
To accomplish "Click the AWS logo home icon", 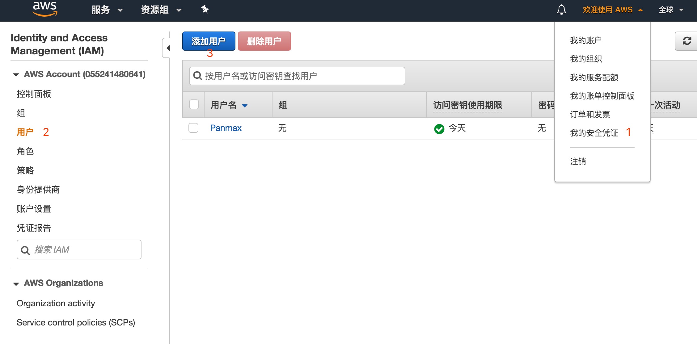I will [x=45, y=9].
